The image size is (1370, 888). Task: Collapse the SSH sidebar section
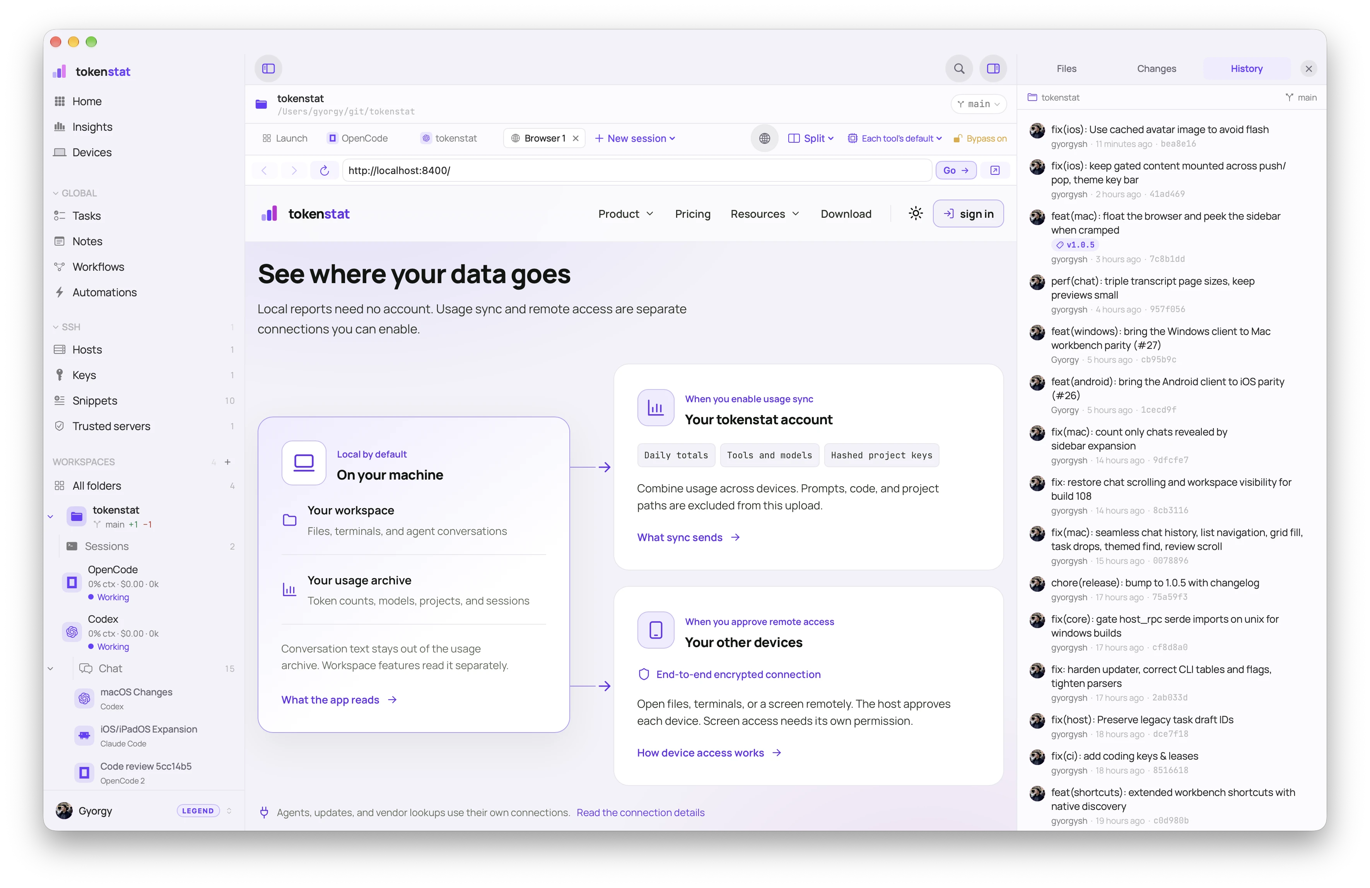click(x=67, y=327)
